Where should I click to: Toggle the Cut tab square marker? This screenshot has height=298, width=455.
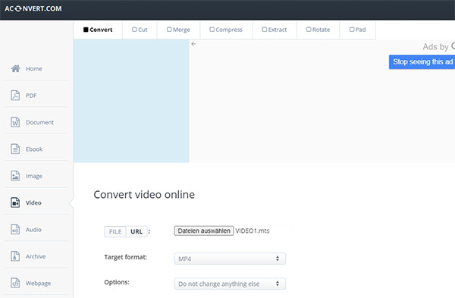point(134,30)
